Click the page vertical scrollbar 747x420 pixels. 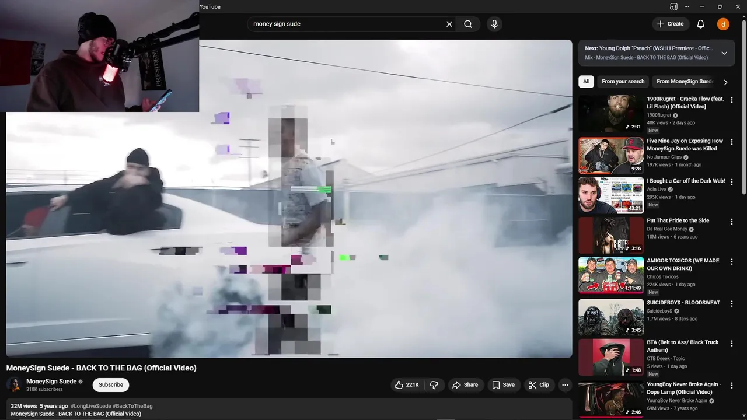click(743, 108)
